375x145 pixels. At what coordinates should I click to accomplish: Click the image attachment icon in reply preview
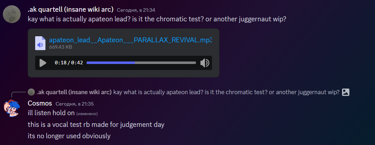(346, 92)
